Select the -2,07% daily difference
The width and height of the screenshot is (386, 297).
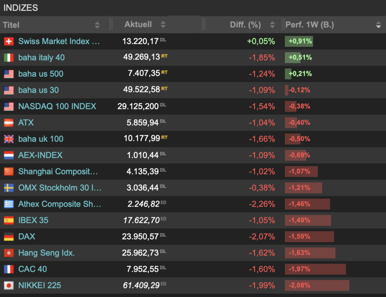point(262,236)
